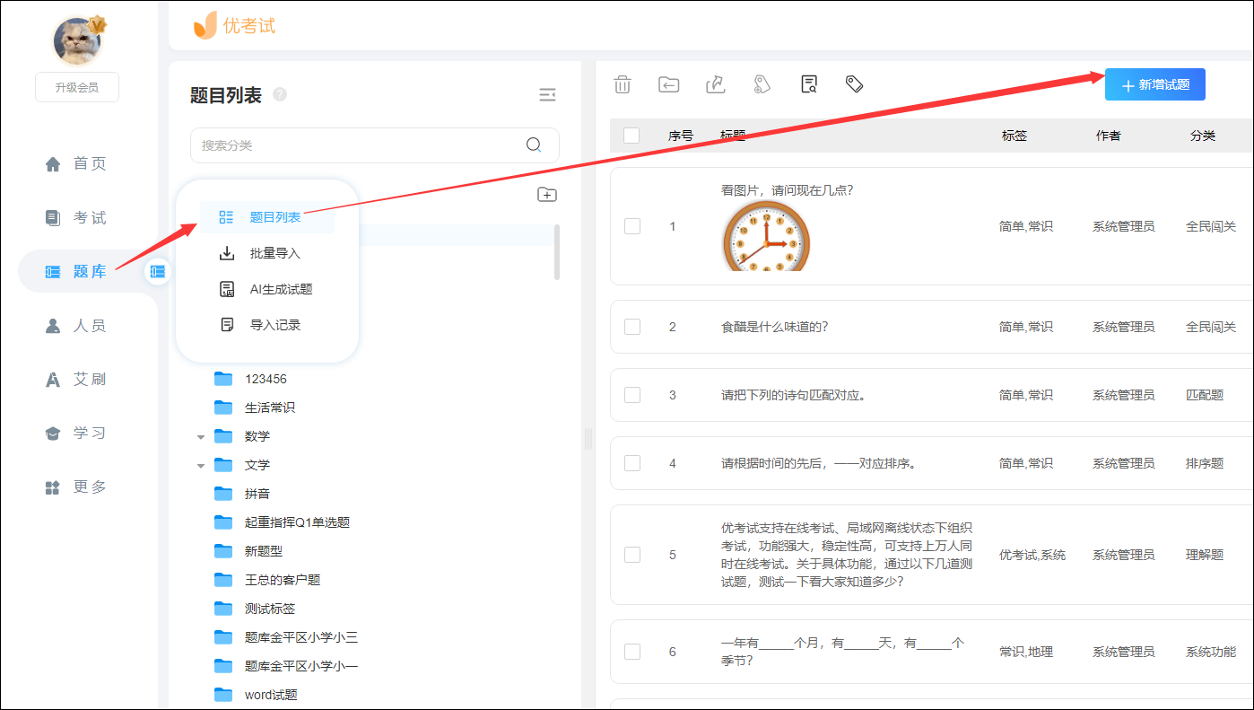Select the tag management icon
Viewport: 1254px width, 710px height.
pyautogui.click(x=854, y=83)
